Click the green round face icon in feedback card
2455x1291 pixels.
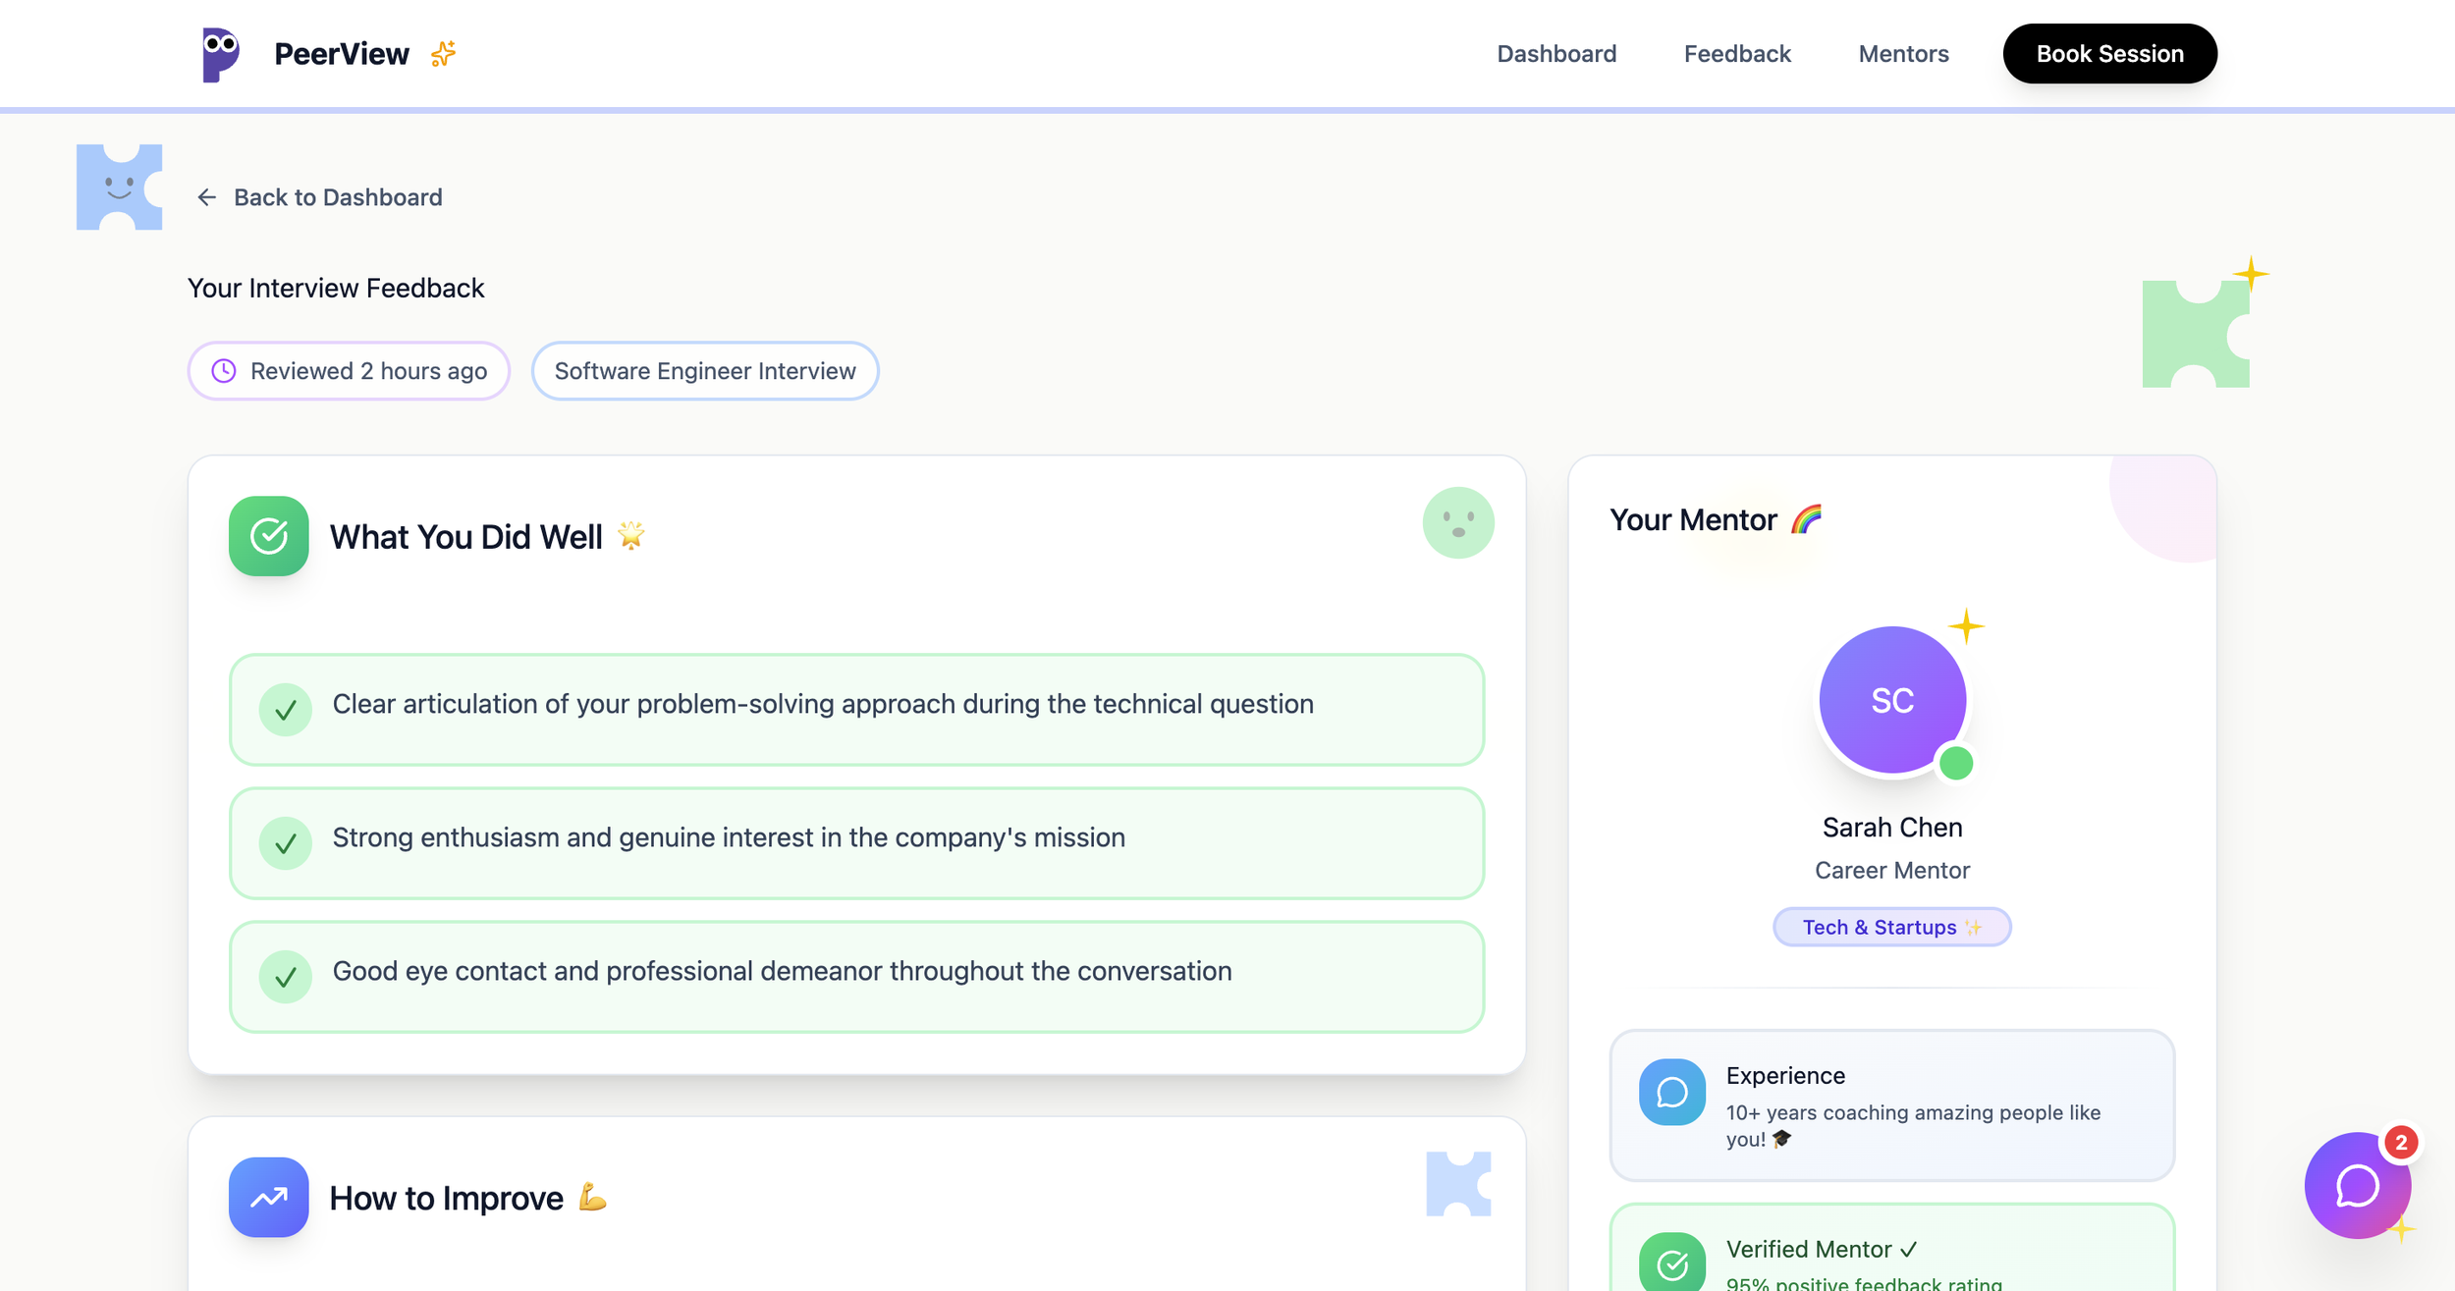[x=1458, y=522]
